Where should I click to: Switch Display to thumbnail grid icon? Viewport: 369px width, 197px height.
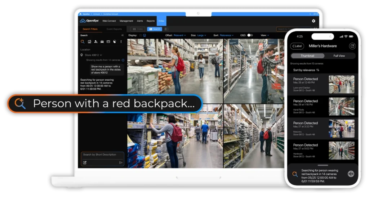145,35
